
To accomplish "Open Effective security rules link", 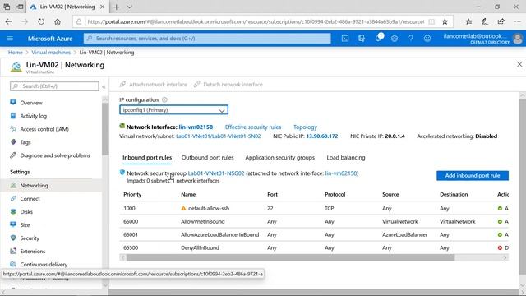I will coord(253,127).
